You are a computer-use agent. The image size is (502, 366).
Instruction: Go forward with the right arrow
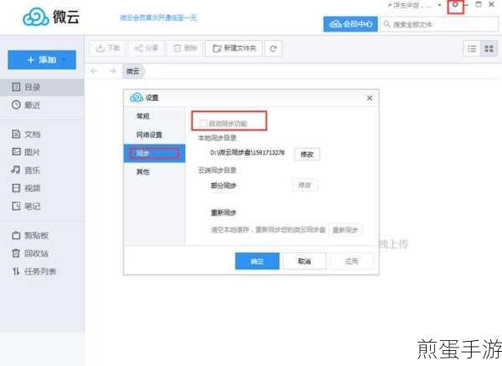(x=112, y=71)
